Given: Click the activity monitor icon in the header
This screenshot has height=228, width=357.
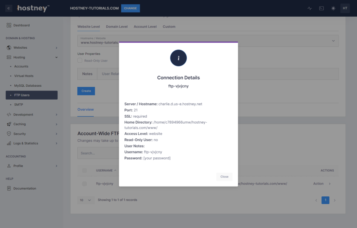Looking at the screenshot, I should tap(309, 8).
